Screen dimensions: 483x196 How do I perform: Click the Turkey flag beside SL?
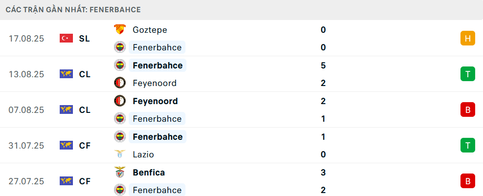66,38
